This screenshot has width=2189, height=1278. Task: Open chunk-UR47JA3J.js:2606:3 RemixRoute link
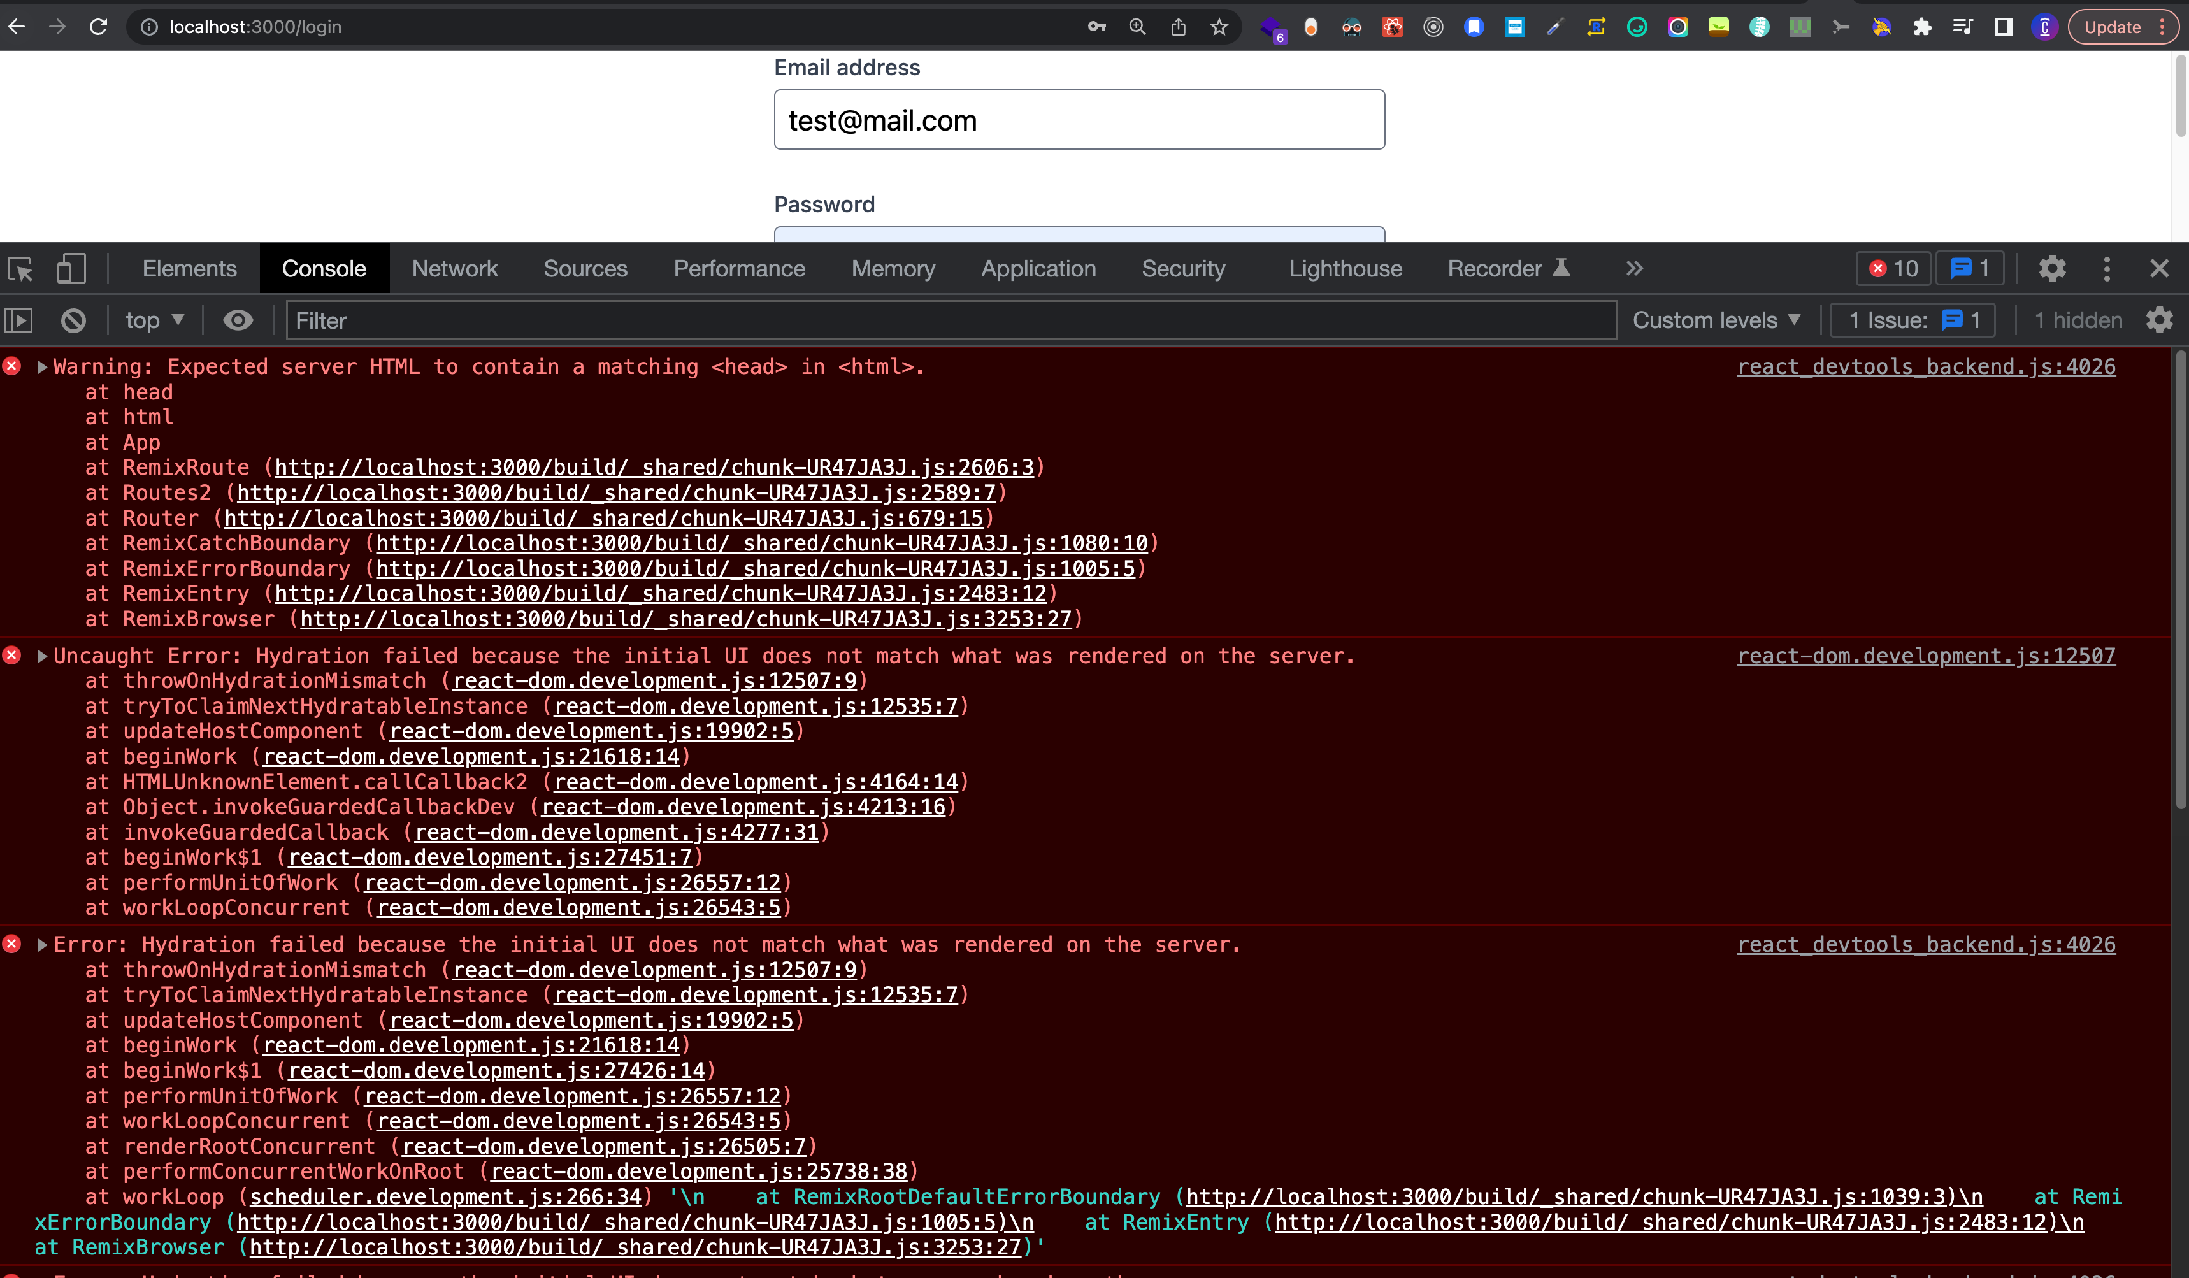[654, 468]
